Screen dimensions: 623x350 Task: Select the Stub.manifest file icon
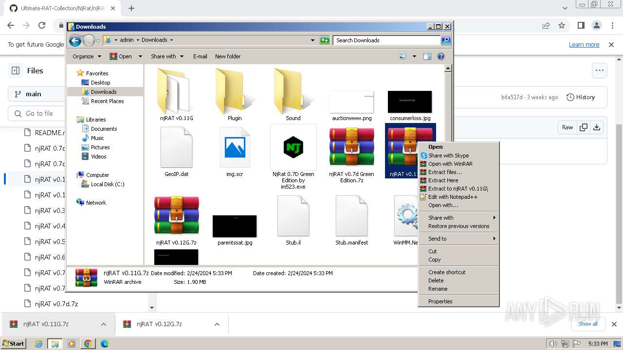(x=351, y=215)
